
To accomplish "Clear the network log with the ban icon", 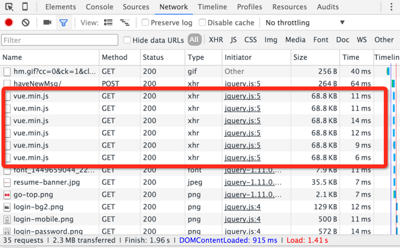I will [x=25, y=23].
